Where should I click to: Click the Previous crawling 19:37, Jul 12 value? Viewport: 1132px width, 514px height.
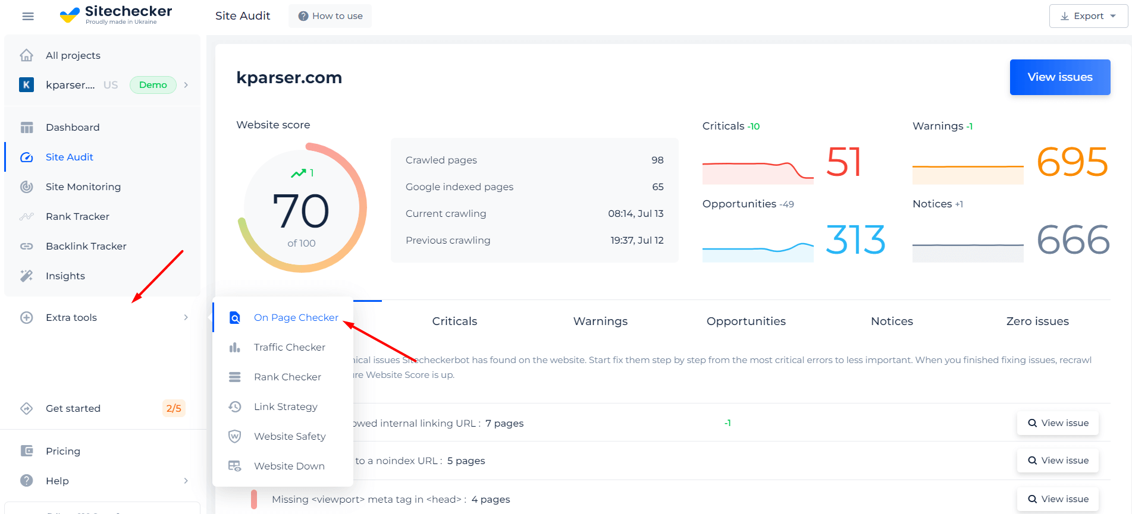point(636,241)
